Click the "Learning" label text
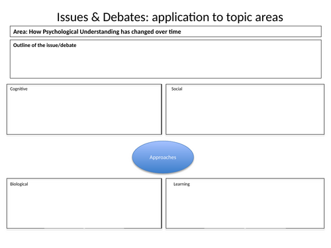Viewport: 331px width, 248px height. pos(181,184)
